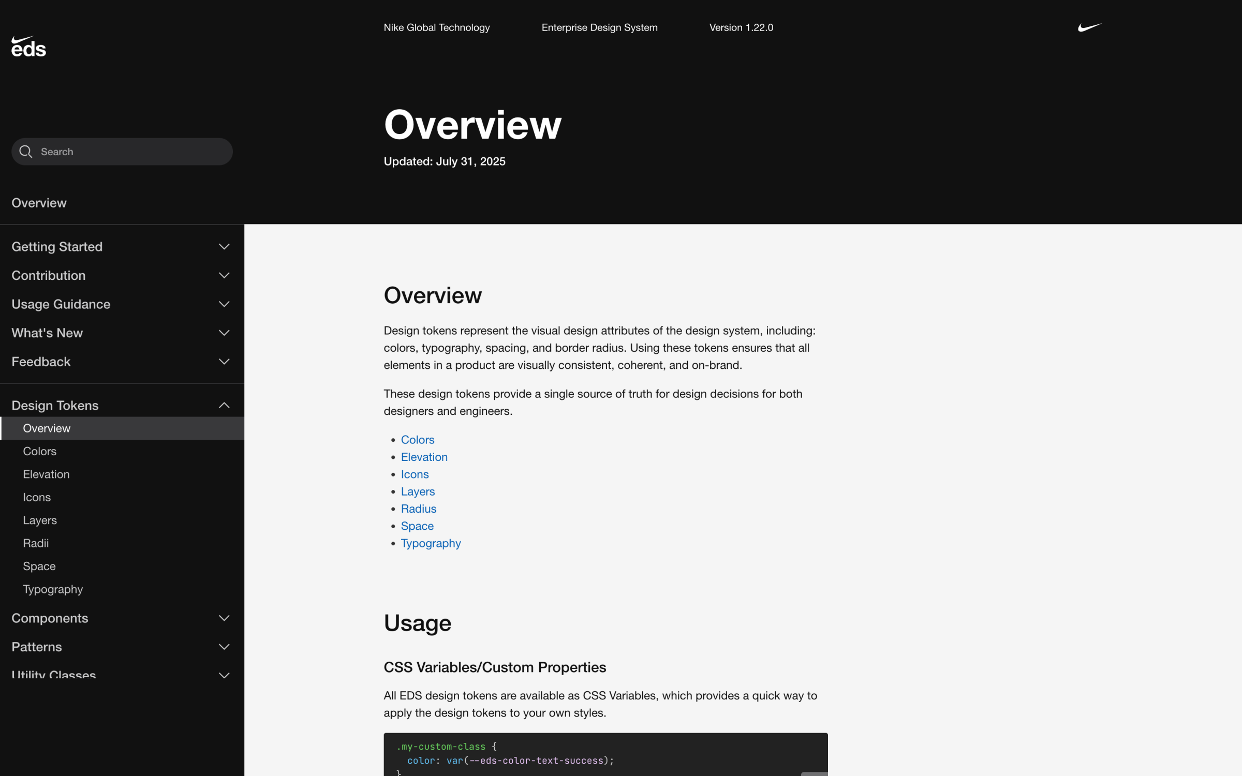
Task: Follow the Radius link in content list
Action: pos(419,509)
